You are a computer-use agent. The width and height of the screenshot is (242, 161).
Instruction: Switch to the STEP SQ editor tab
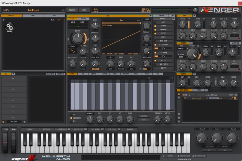point(104,74)
